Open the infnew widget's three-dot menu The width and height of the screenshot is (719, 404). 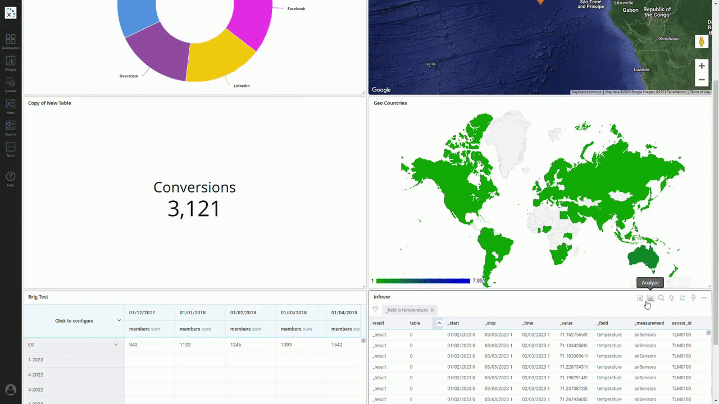click(x=704, y=298)
